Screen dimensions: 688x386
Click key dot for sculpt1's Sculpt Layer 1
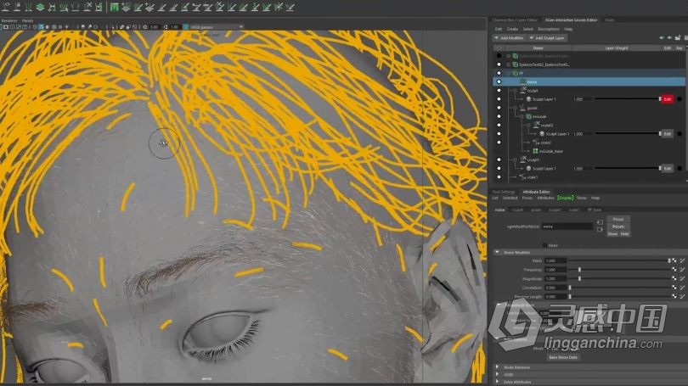pos(680,168)
